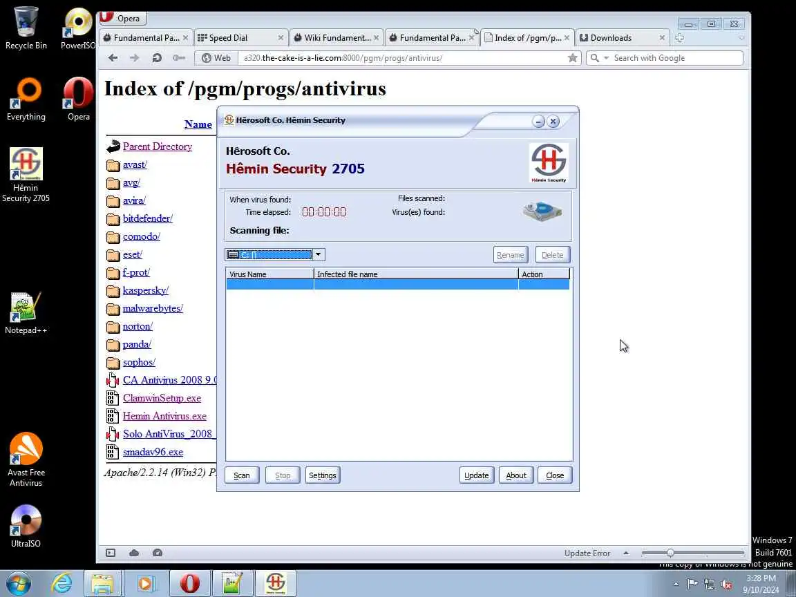Click Opera Turbo icon in status bar
This screenshot has width=796, height=597.
(158, 553)
